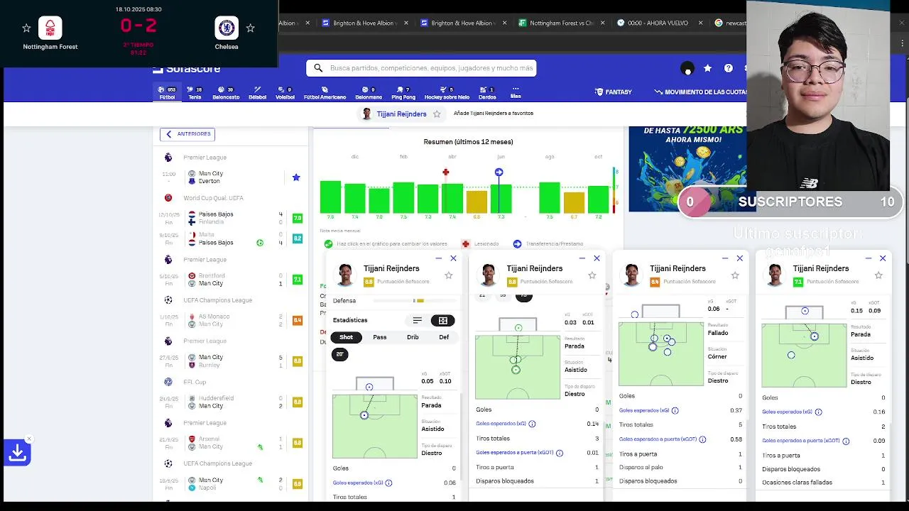Open AS Monaco vs Man City match

231,320
